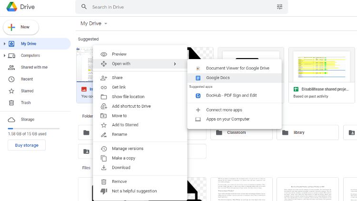357x201 pixels.
Task: Click the Shared with me people icon
Action: 11,68
